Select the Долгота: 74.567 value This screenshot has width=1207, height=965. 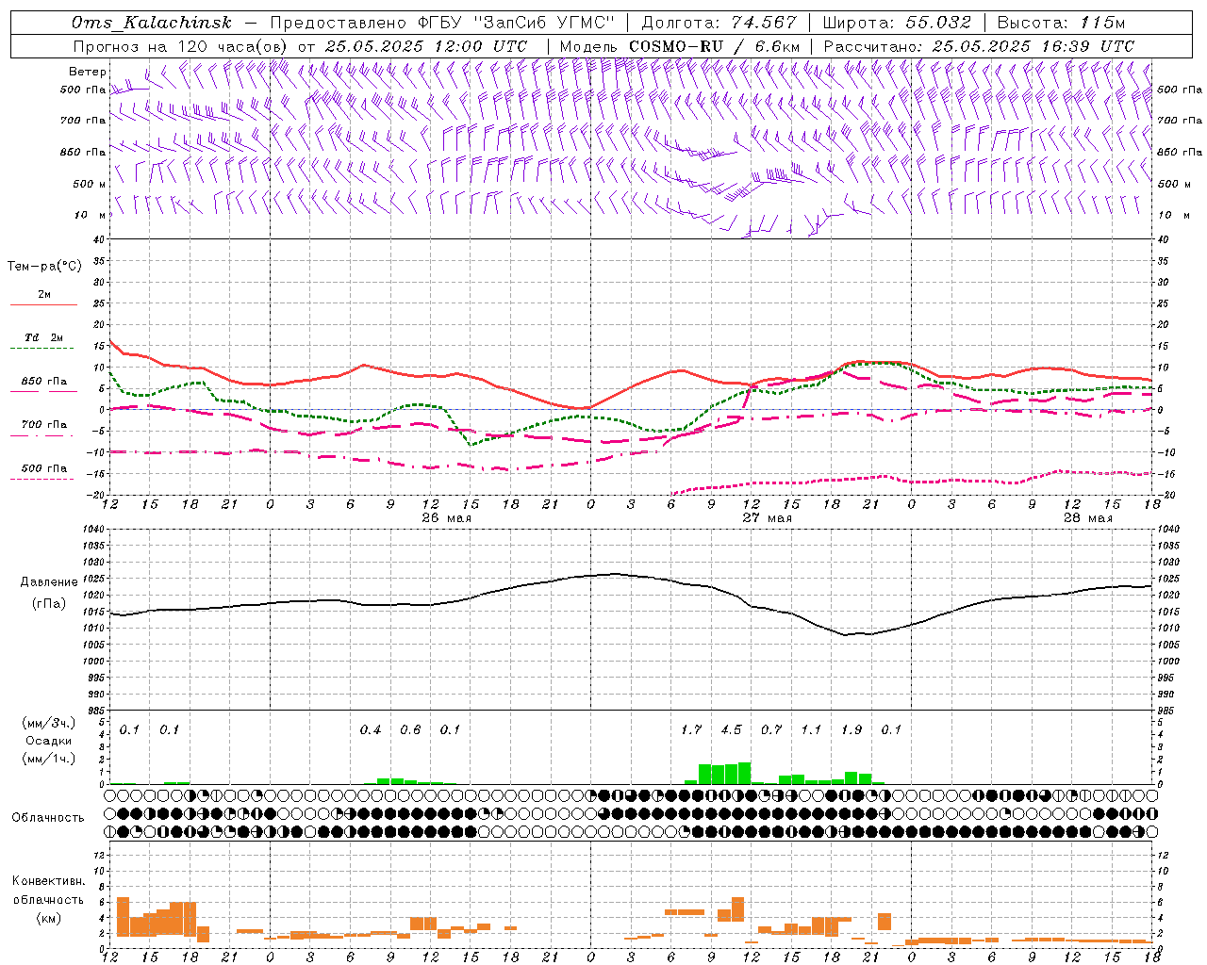pos(718,23)
